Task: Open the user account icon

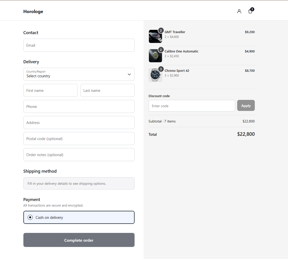Action: pyautogui.click(x=239, y=11)
